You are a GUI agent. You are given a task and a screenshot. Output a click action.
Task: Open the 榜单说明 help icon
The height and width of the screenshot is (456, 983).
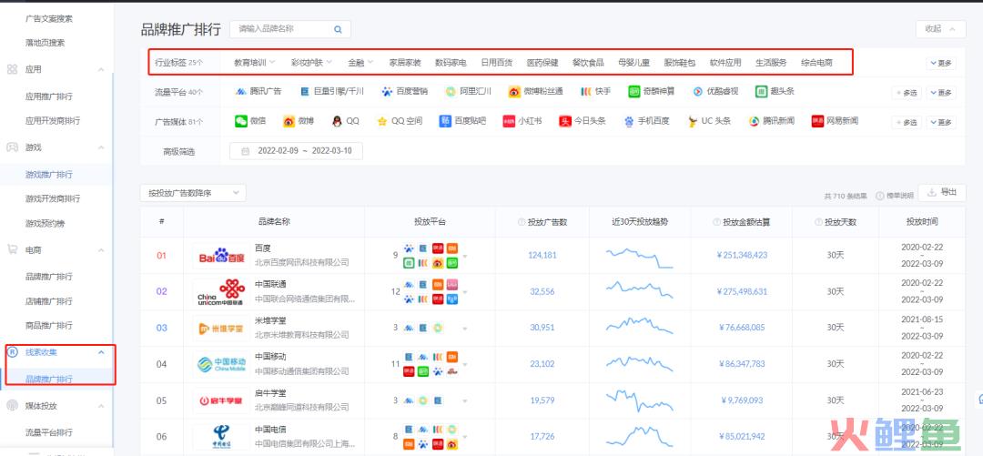pos(879,196)
